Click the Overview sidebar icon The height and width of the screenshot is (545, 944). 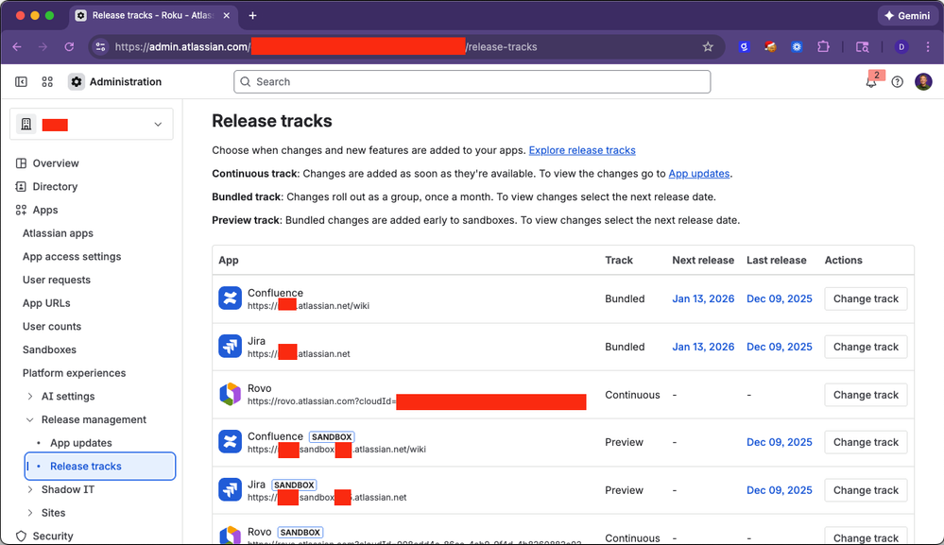click(x=21, y=163)
